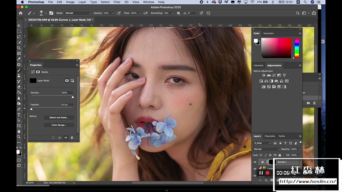Expand the Kind filter dropdown in Layers
Viewport: 342px width, 192px height.
263,143
